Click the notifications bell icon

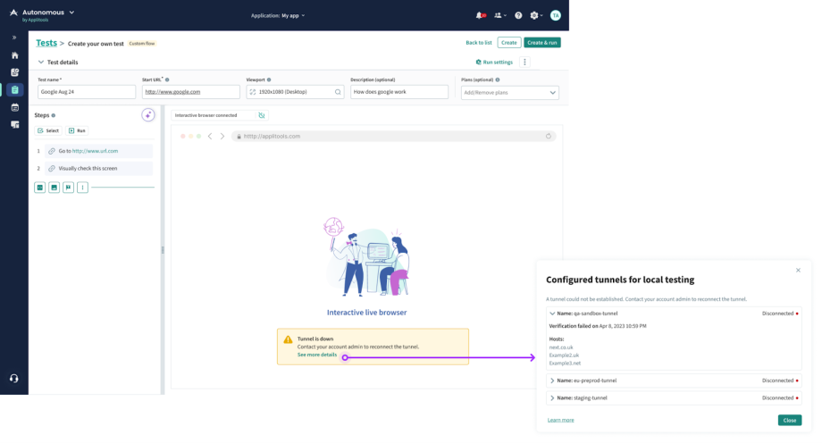[x=481, y=15]
